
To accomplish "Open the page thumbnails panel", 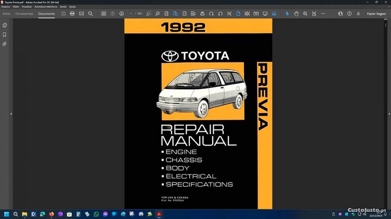I will click(x=5, y=25).
